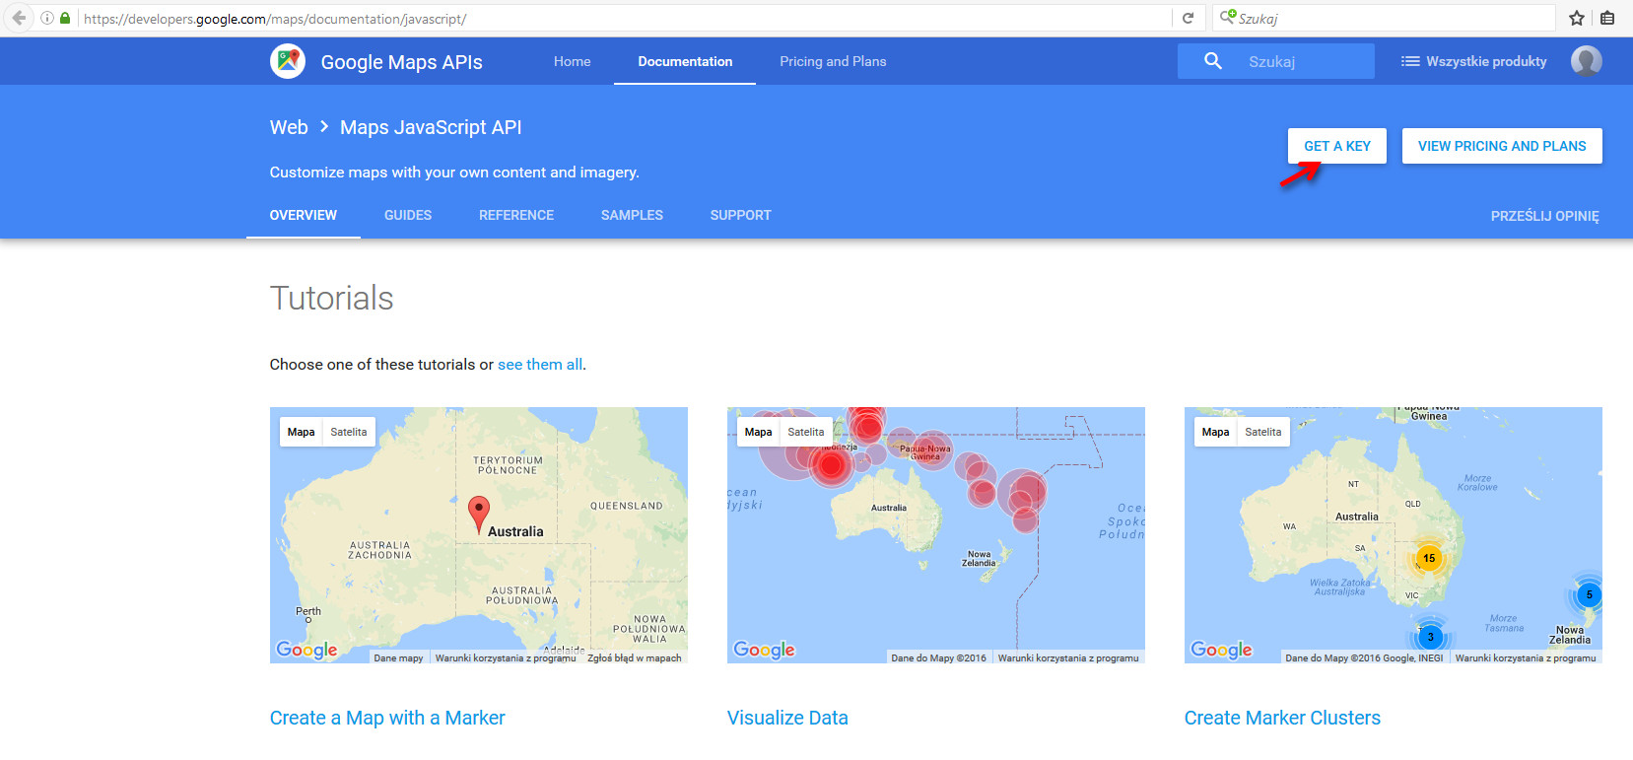The image size is (1633, 760).
Task: Click the Web breadcrumb link
Action: pos(289,127)
